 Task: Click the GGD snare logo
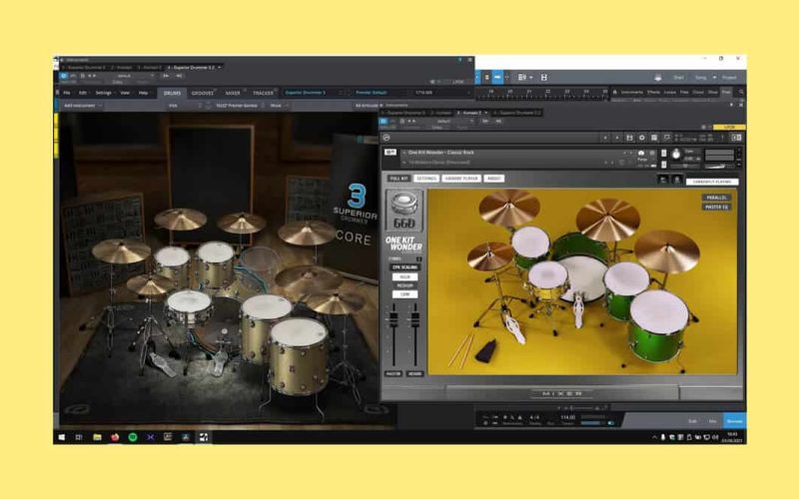[x=404, y=211]
